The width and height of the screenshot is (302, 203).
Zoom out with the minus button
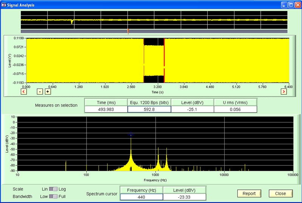point(40,92)
